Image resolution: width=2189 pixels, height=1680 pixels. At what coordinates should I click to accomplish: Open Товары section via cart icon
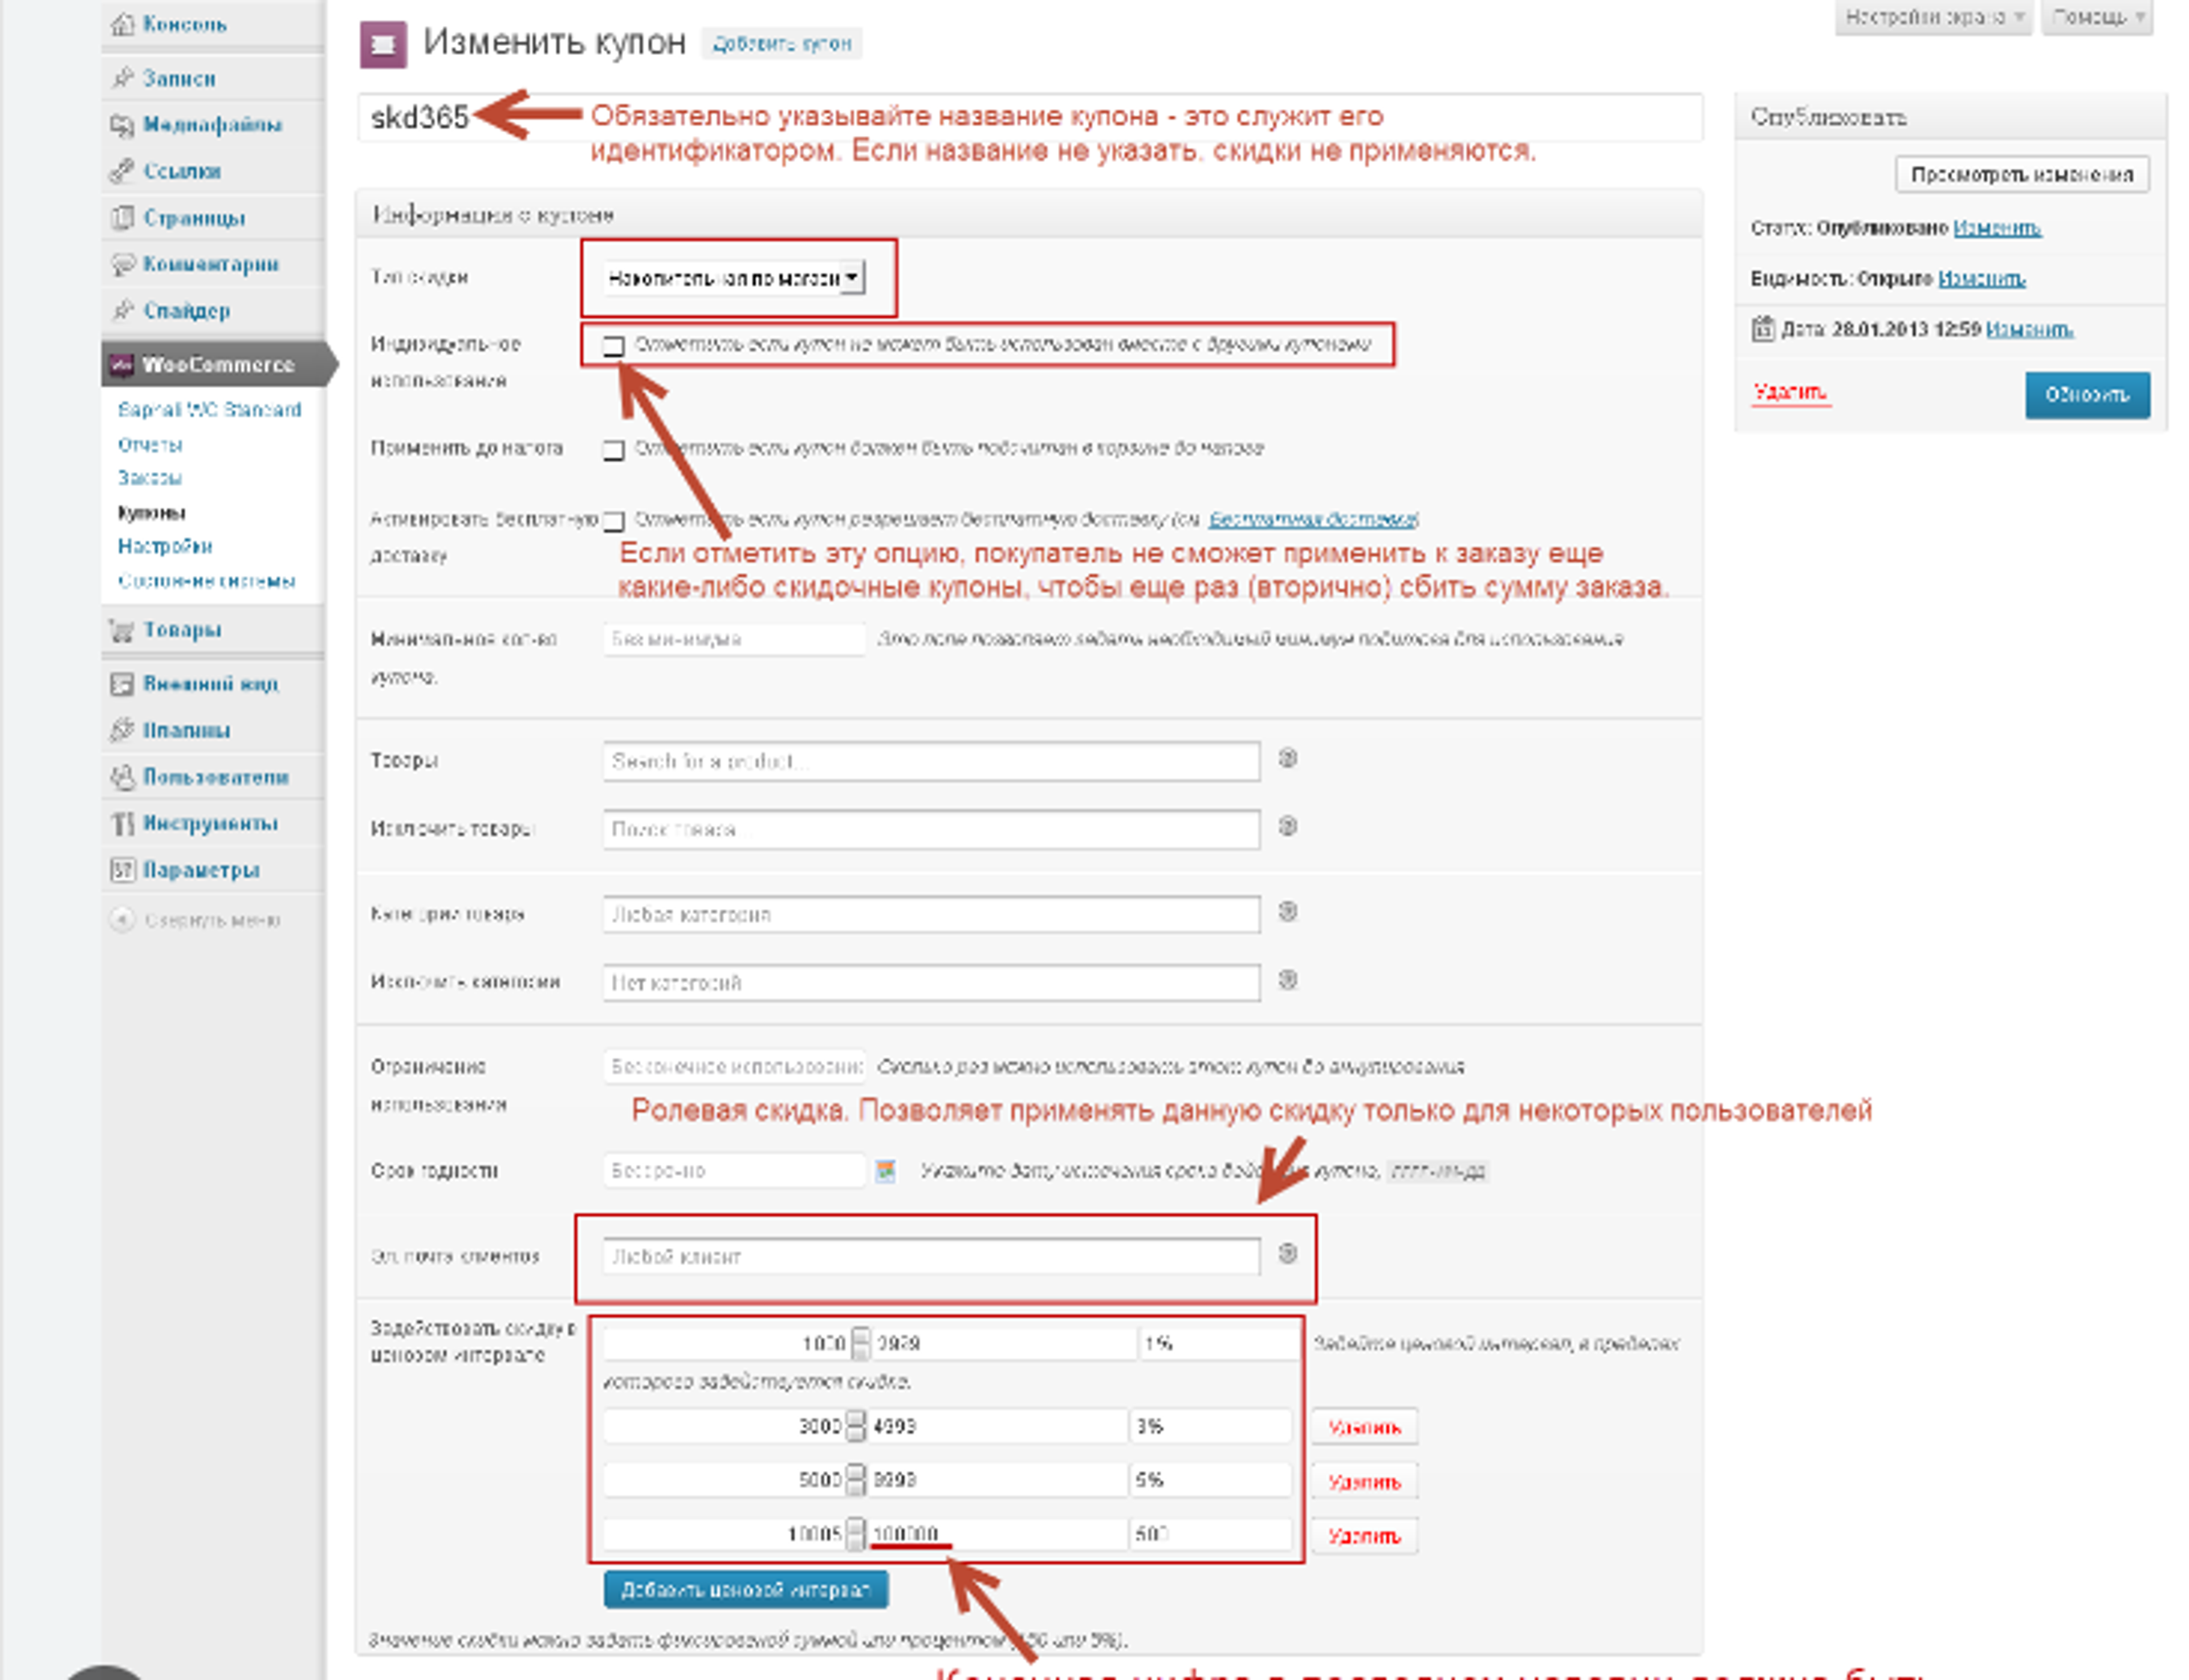click(x=122, y=630)
